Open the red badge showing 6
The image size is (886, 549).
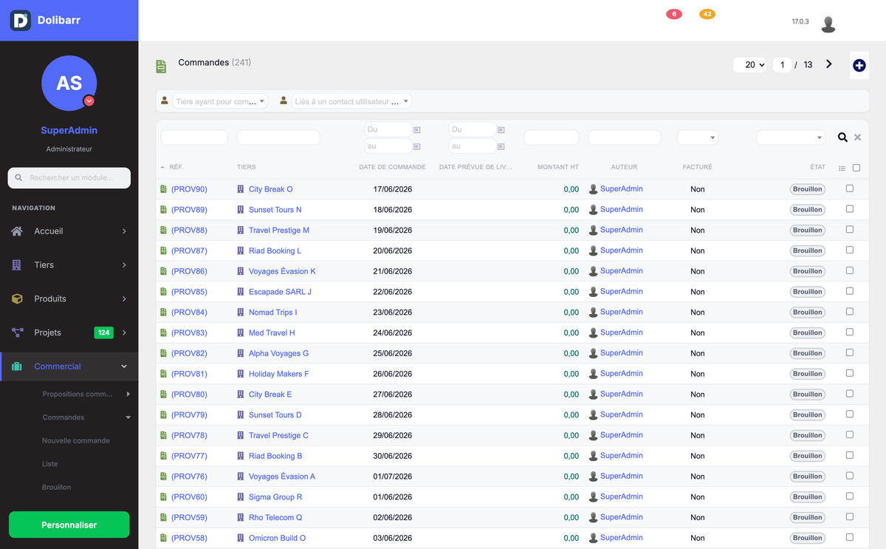673,14
